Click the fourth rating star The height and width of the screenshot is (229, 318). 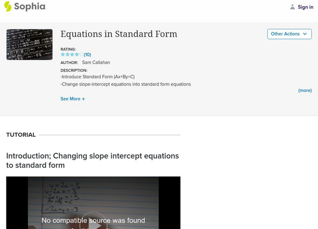(77, 54)
